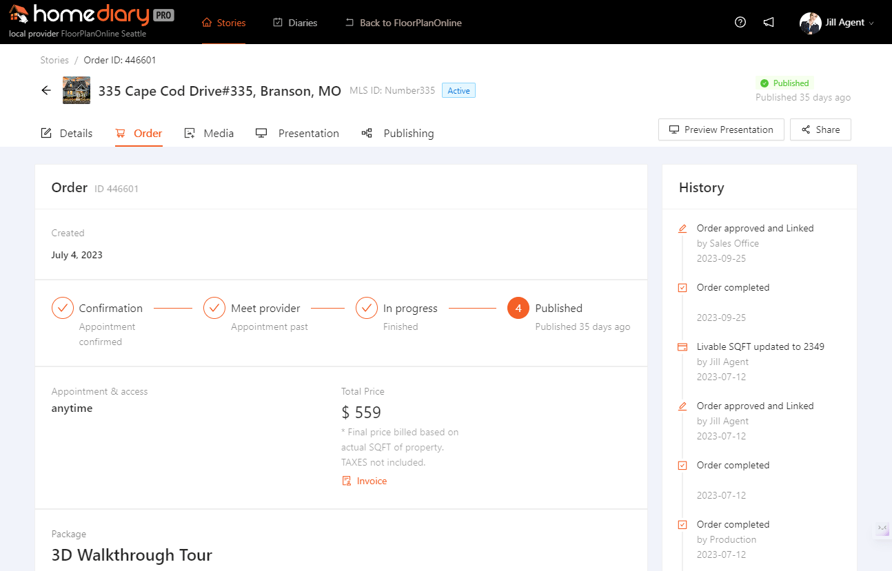The height and width of the screenshot is (571, 892).
Task: Click the orange step 4 'Published' progress circle
Action: 518,308
